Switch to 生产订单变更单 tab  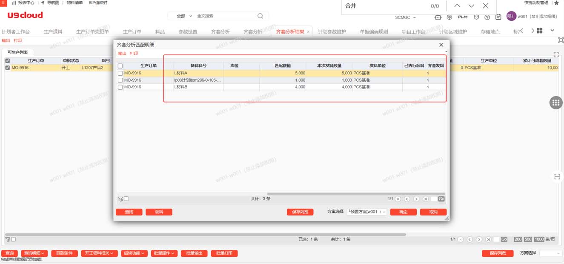coord(92,32)
